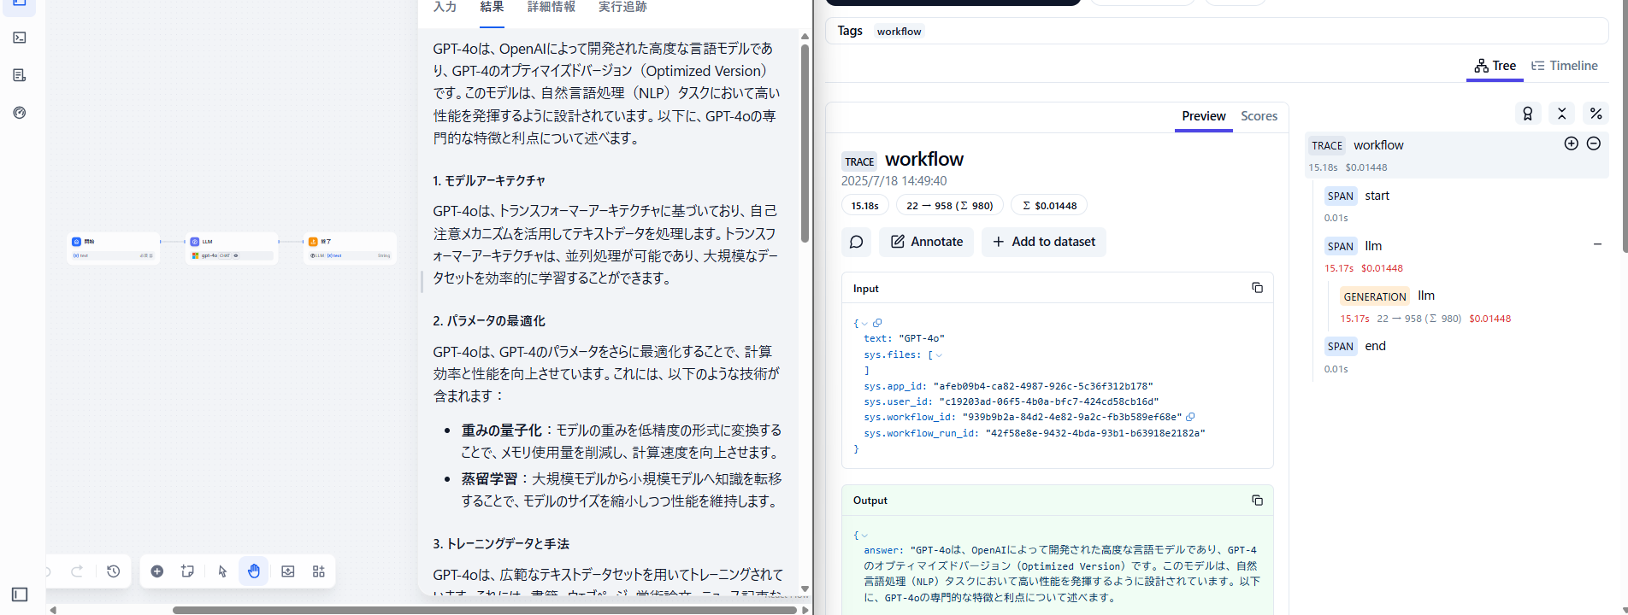Image resolution: width=1628 pixels, height=615 pixels.
Task: Open the Scores tab
Action: (x=1259, y=116)
